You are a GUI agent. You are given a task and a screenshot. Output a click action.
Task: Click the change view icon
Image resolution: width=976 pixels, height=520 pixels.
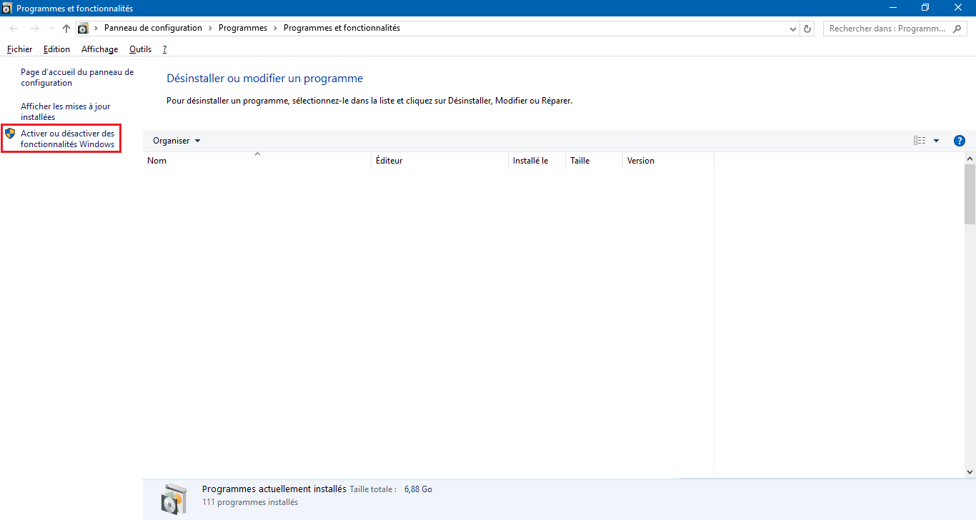[920, 141]
